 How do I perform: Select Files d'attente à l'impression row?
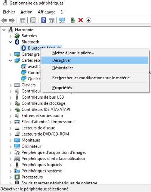click(48, 122)
